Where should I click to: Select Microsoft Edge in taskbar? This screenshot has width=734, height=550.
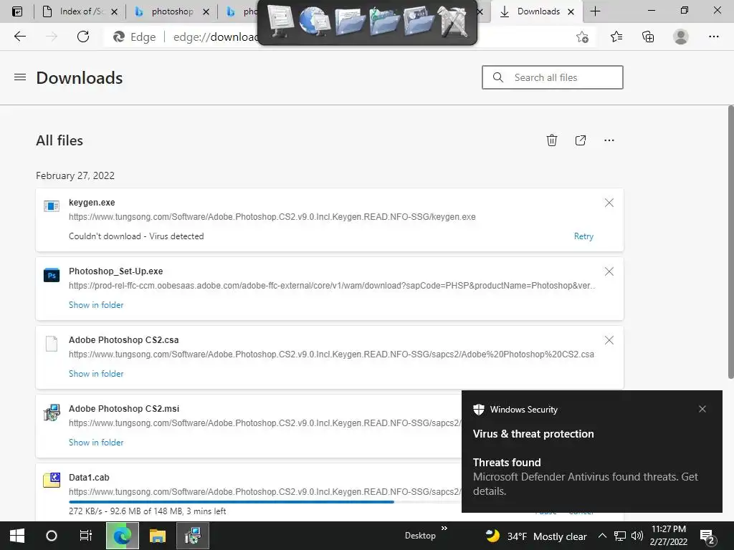tap(122, 536)
